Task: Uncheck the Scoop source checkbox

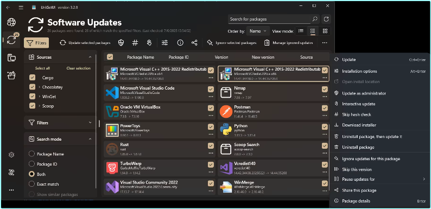Action: pos(32,106)
